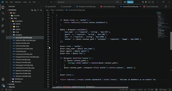
Task: Refresh the Explorer file tree
Action: 38,10
